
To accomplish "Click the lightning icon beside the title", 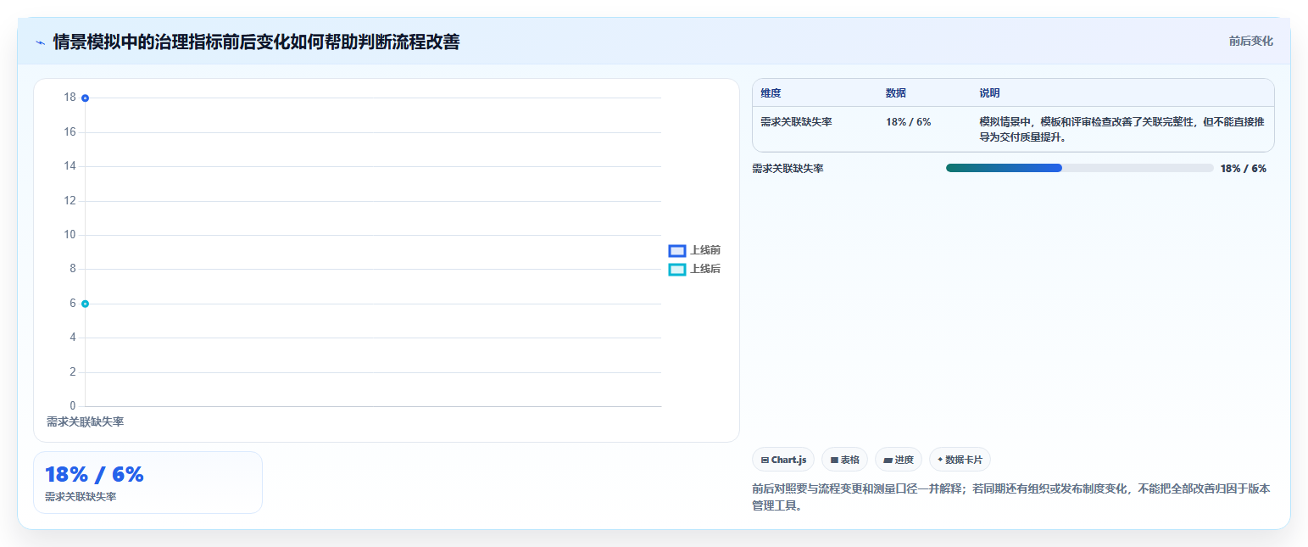I will (40, 42).
